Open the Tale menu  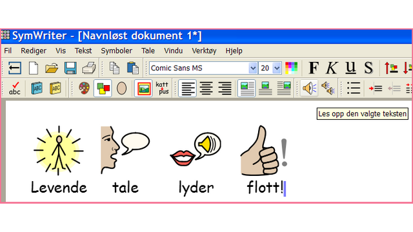coord(148,51)
